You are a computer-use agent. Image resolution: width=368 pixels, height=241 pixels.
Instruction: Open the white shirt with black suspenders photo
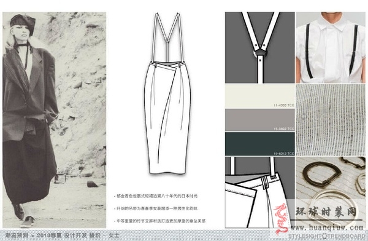331,47
